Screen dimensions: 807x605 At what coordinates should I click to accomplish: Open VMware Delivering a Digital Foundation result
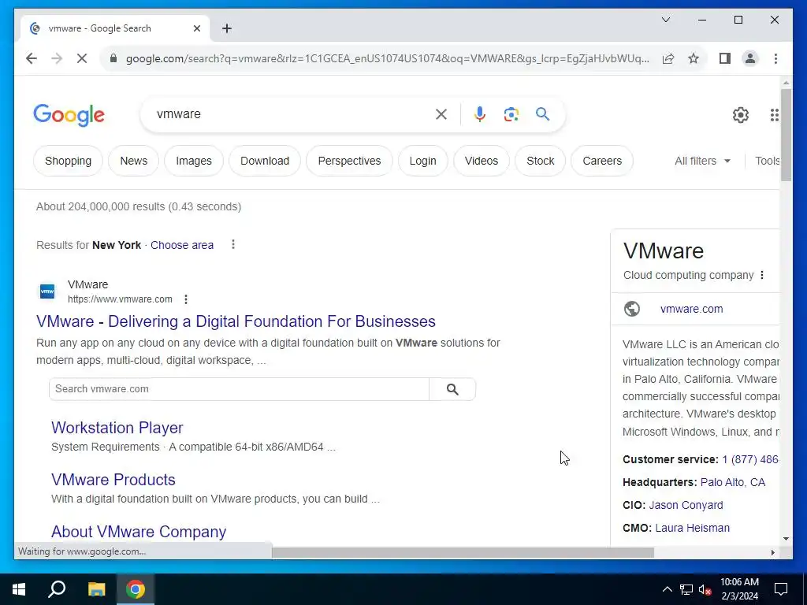(x=236, y=321)
